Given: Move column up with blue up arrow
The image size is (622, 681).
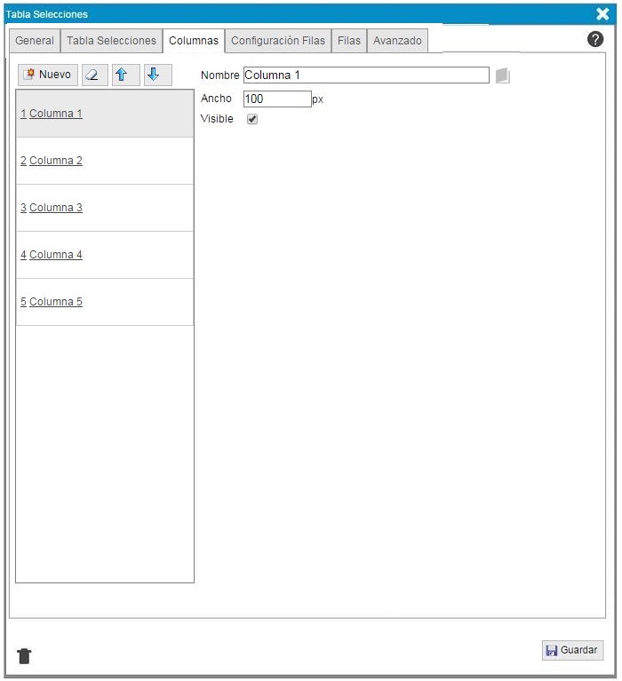Looking at the screenshot, I should [125, 75].
